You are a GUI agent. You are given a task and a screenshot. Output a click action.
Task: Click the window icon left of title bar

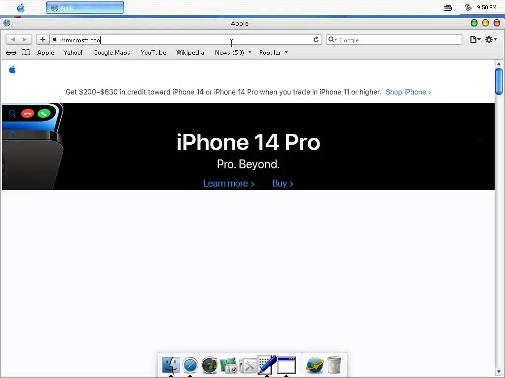coord(7,23)
